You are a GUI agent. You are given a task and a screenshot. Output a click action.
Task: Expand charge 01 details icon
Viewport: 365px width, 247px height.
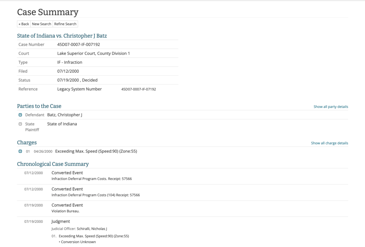pyautogui.click(x=20, y=151)
